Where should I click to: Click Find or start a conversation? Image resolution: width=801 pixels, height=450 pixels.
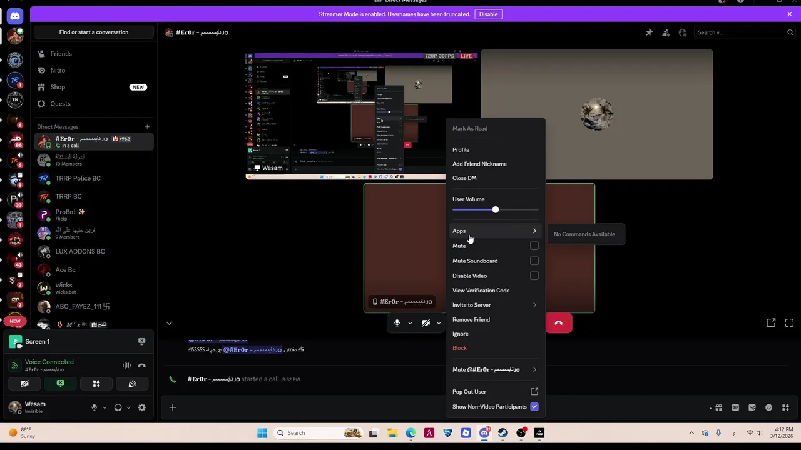click(94, 32)
